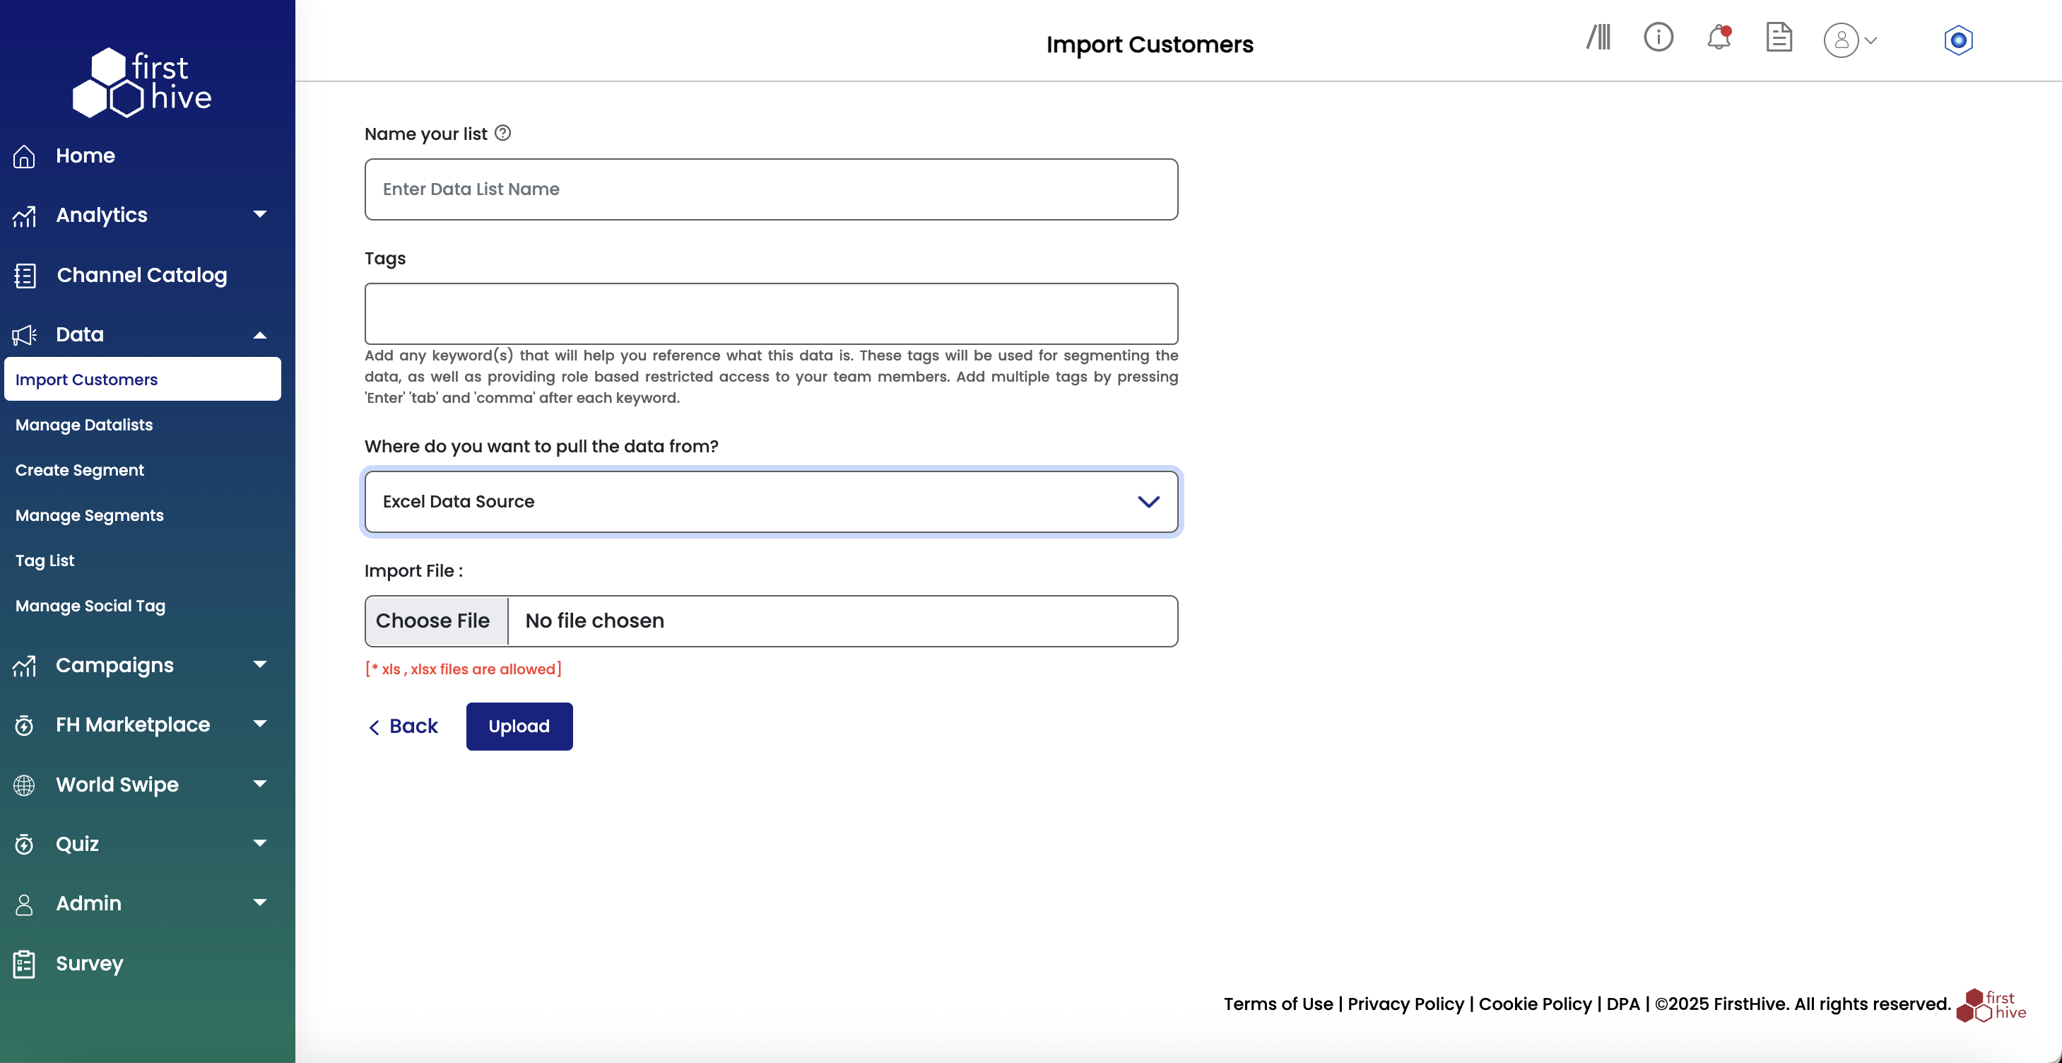
Task: Expand the Campaigns menu arrow
Action: 260,664
